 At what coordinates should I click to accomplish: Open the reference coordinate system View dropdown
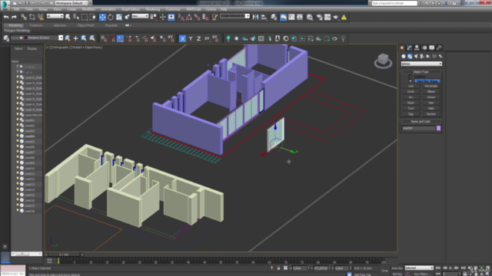coord(140,16)
